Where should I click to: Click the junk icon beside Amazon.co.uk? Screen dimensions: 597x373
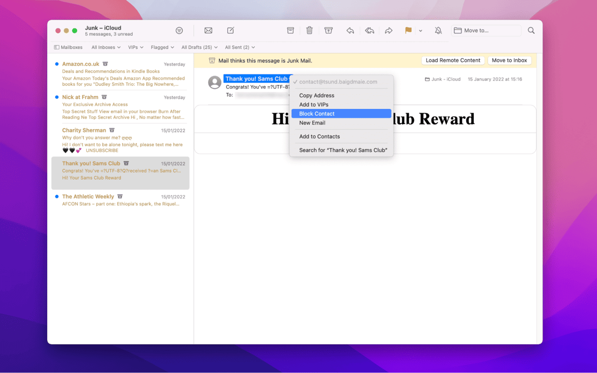pos(105,64)
